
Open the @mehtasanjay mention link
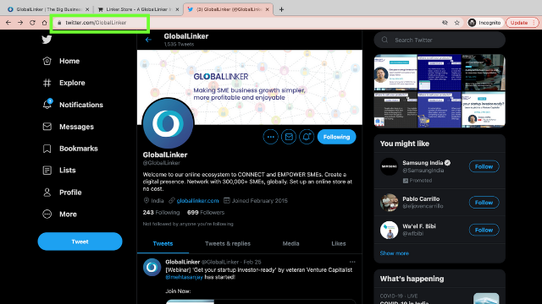(184, 277)
